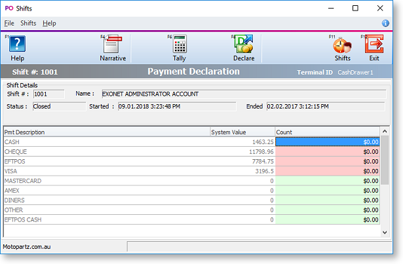The image size is (403, 264).
Task: Select the CHEQUE count cell
Action: tap(328, 151)
